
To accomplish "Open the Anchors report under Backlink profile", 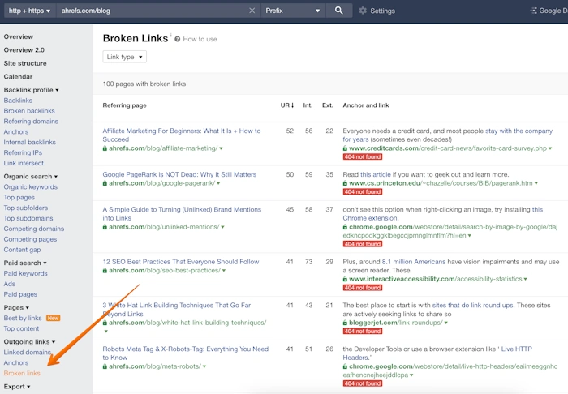I will coord(16,131).
